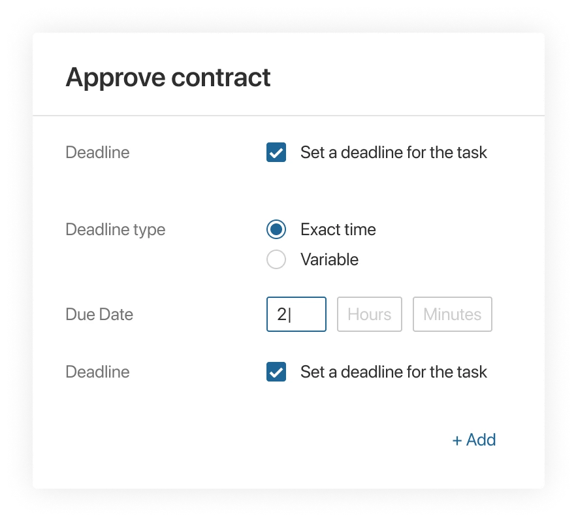This screenshot has height=520, width=576.
Task: Click the Add control to insert a field
Action: click(x=474, y=440)
